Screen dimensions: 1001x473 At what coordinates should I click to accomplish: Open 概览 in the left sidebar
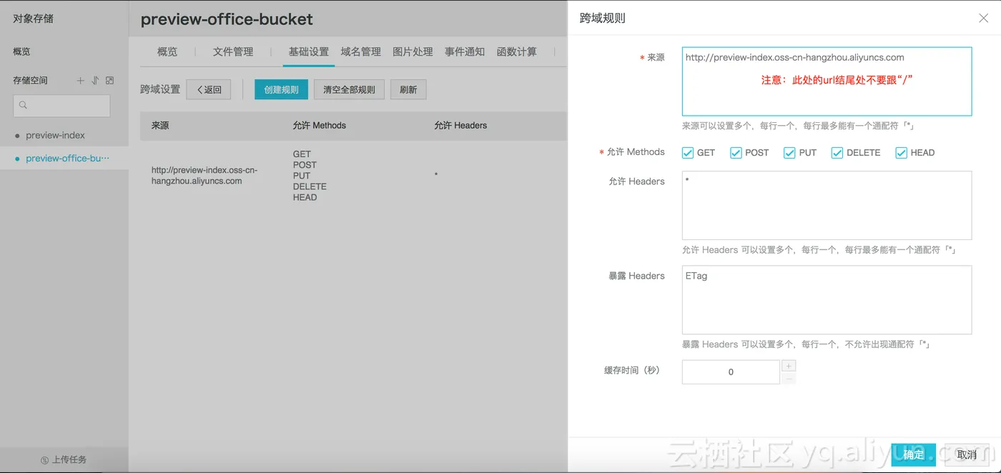pyautogui.click(x=21, y=51)
